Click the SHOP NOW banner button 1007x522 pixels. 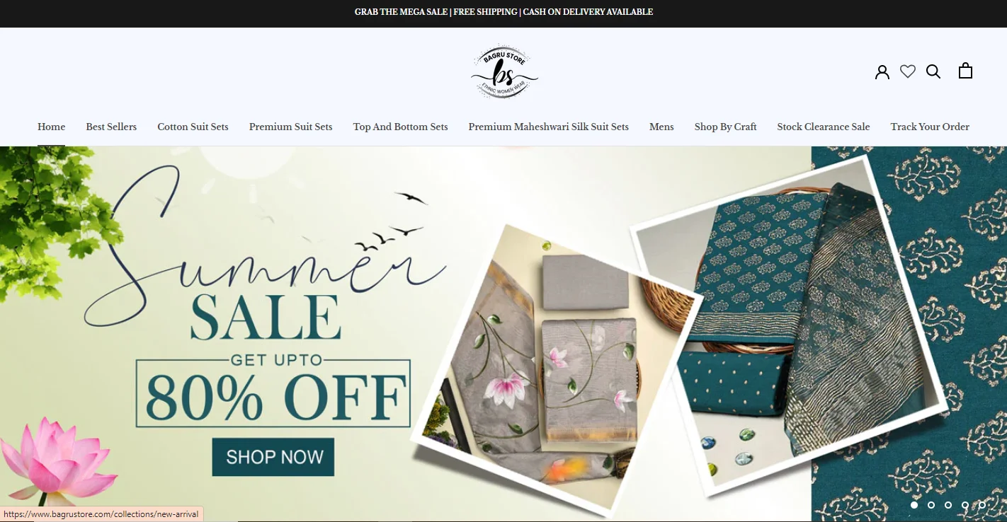(273, 457)
